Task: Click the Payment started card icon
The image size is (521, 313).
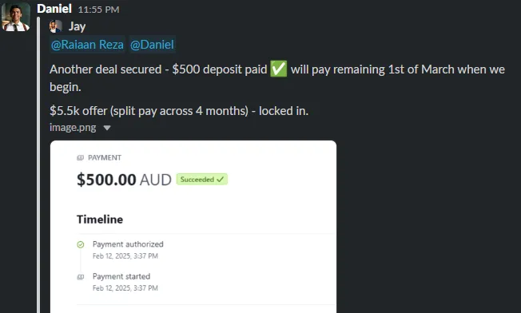Action: click(81, 277)
